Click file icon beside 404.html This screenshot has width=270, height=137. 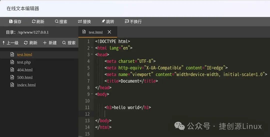(x=12, y=70)
